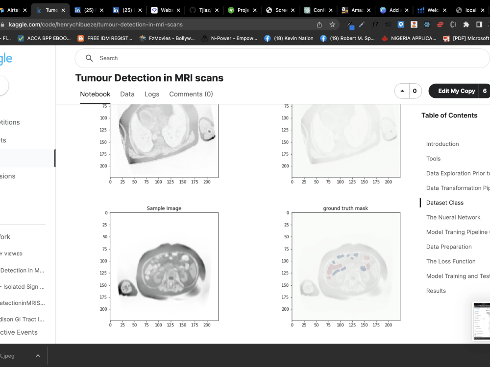
Task: Close the Airtable tab
Action: click(24, 10)
